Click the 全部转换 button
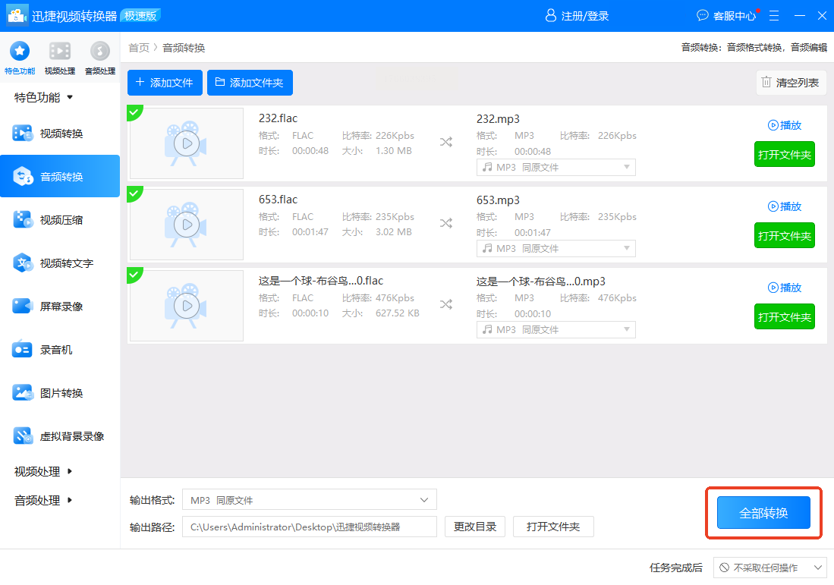 [x=763, y=513]
